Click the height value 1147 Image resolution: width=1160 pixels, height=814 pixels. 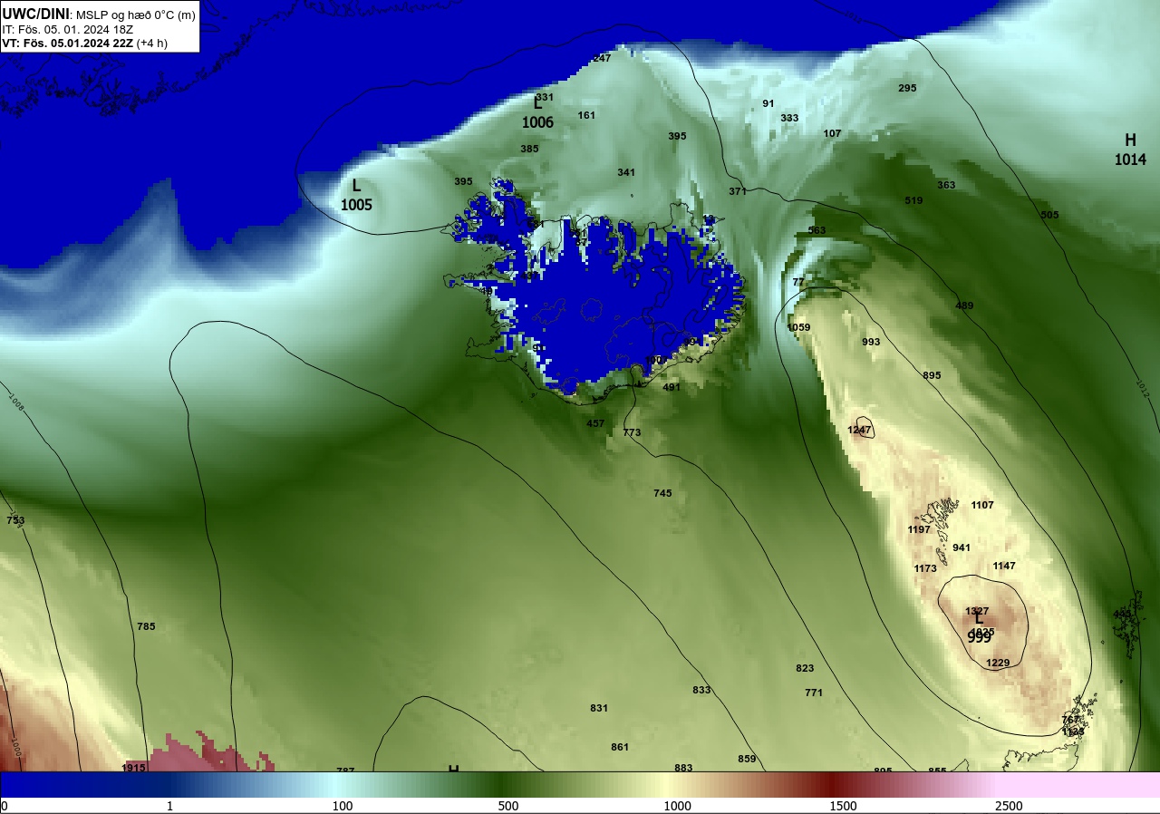(1004, 566)
